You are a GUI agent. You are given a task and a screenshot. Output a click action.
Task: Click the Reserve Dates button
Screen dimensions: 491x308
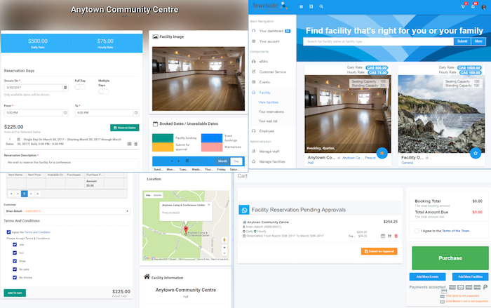(x=125, y=128)
